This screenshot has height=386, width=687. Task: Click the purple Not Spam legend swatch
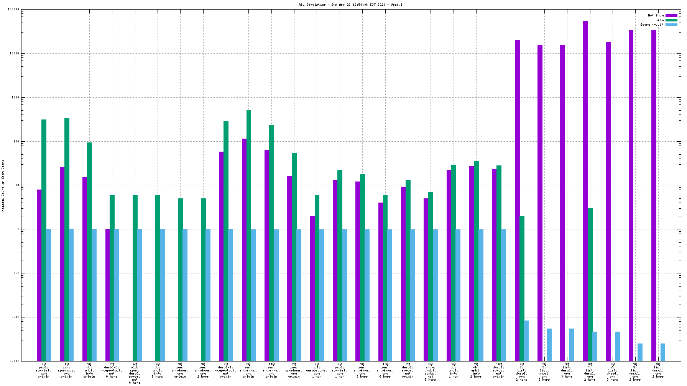pos(671,16)
